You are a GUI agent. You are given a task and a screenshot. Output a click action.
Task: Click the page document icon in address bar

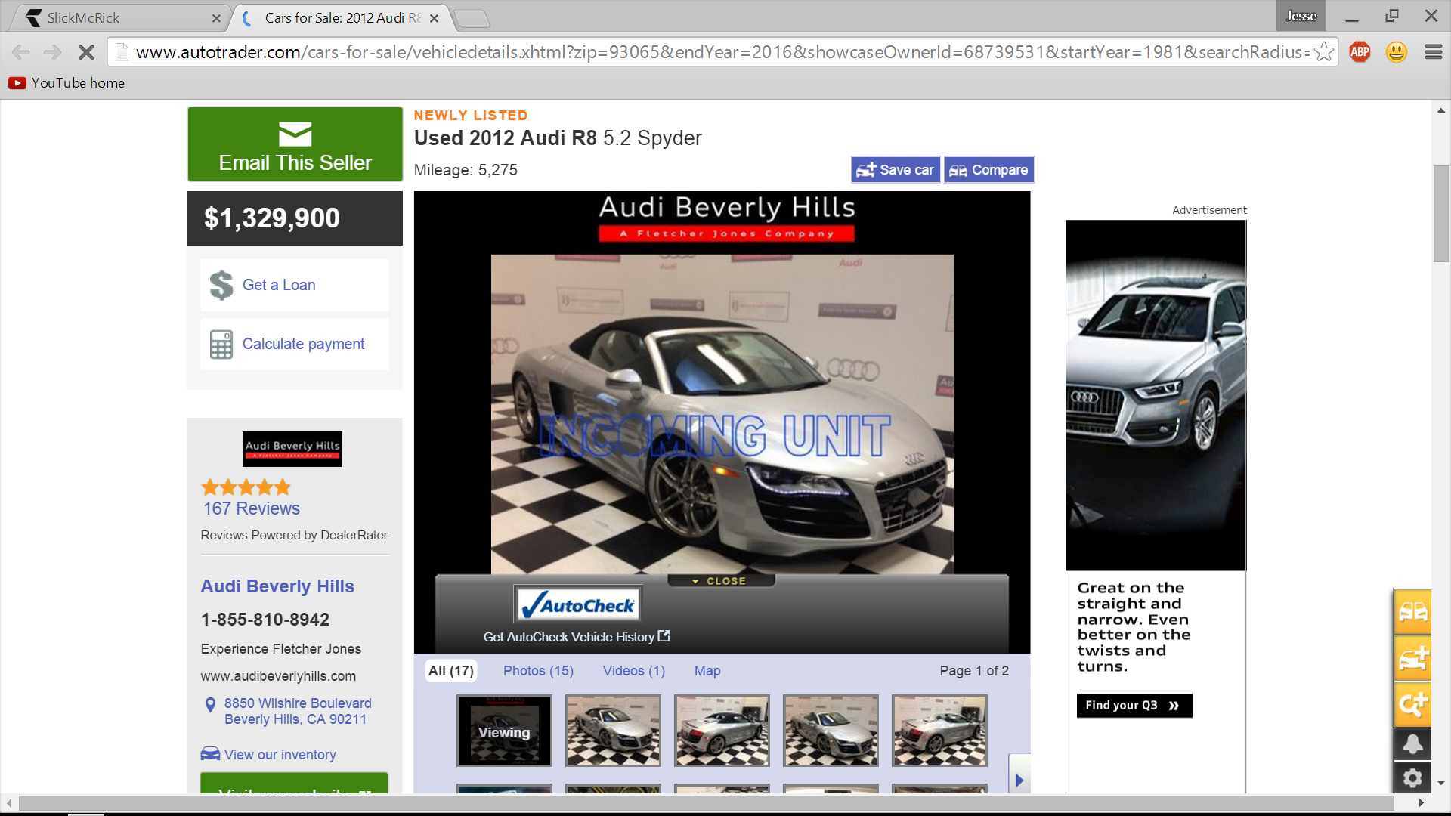click(x=122, y=52)
